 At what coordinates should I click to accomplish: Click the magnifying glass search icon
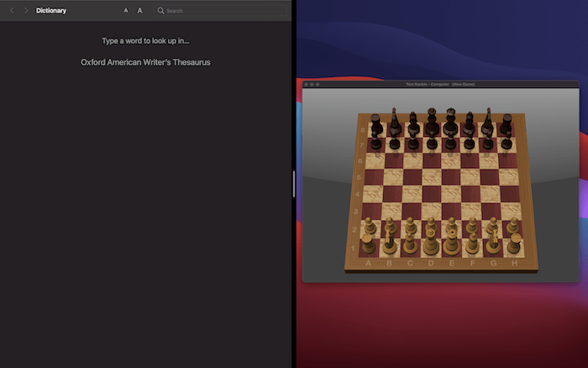pyautogui.click(x=160, y=11)
